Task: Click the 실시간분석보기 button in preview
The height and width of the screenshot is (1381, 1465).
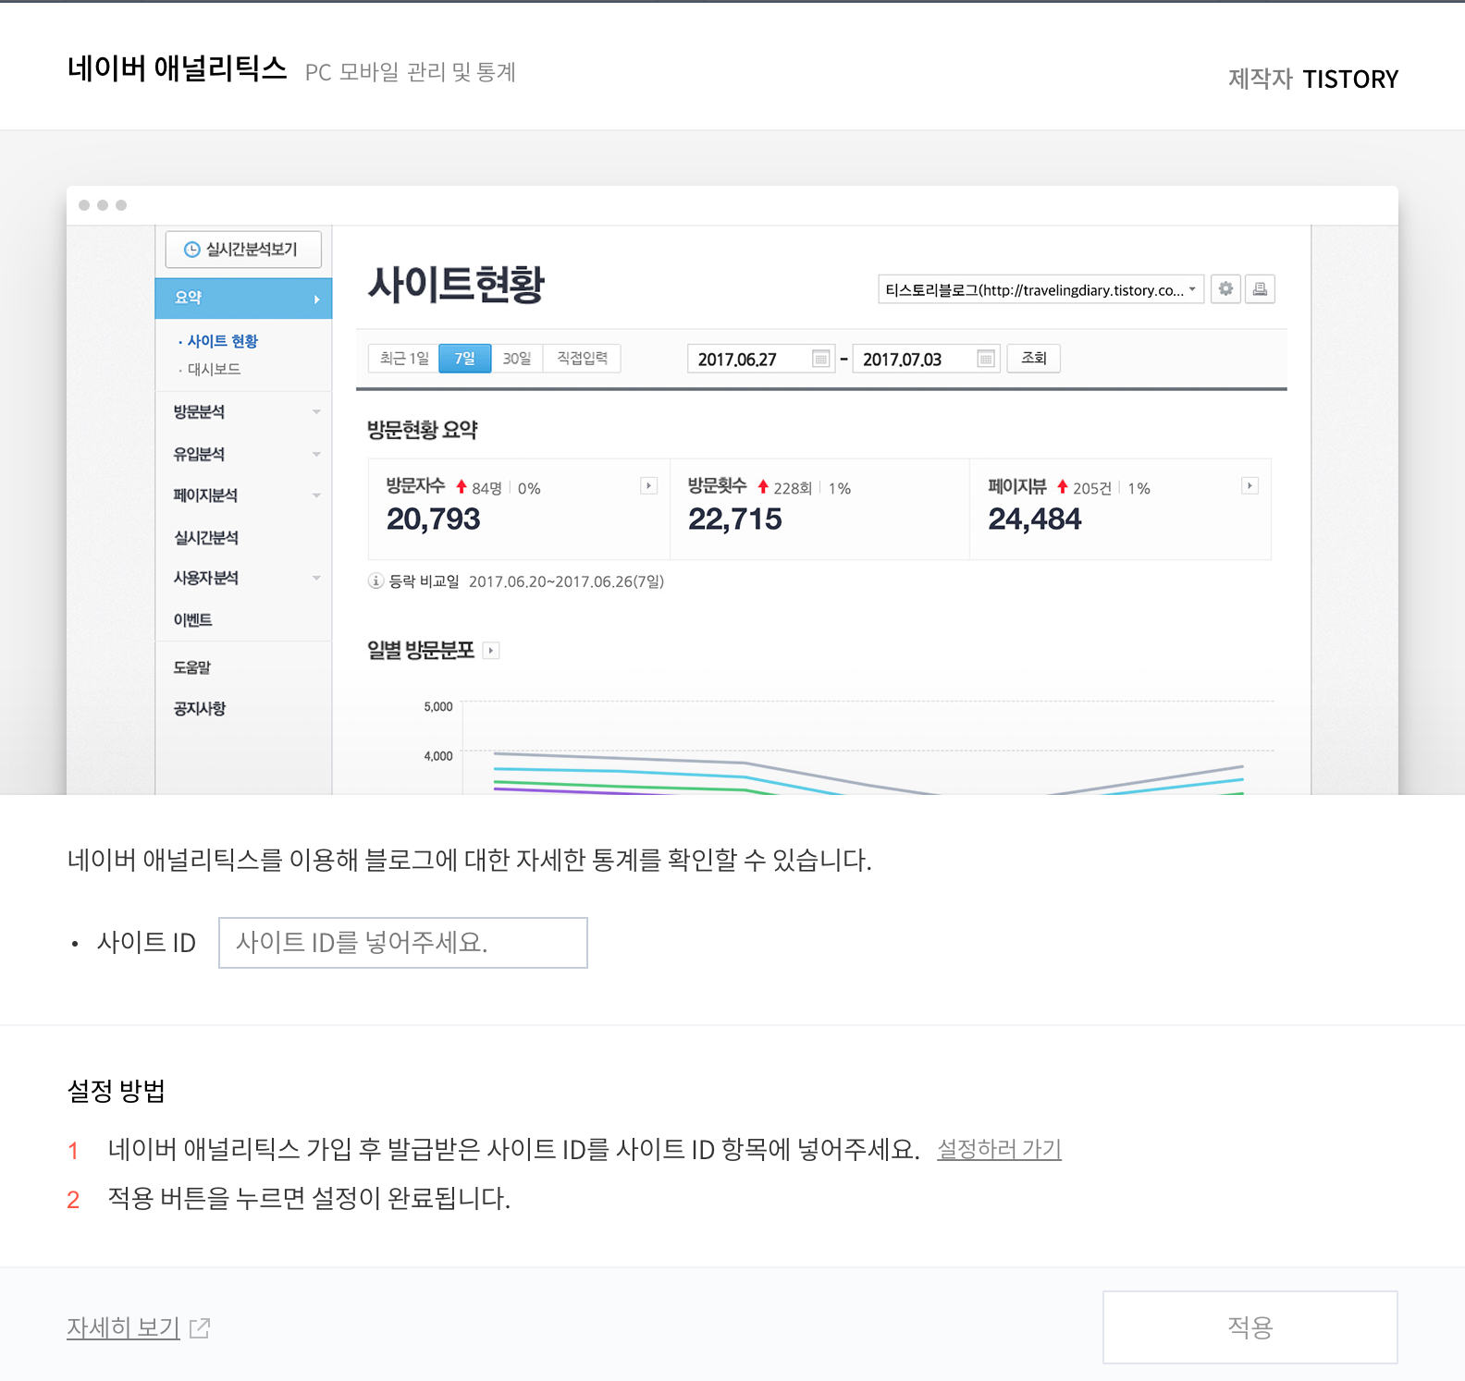Action: 243,250
